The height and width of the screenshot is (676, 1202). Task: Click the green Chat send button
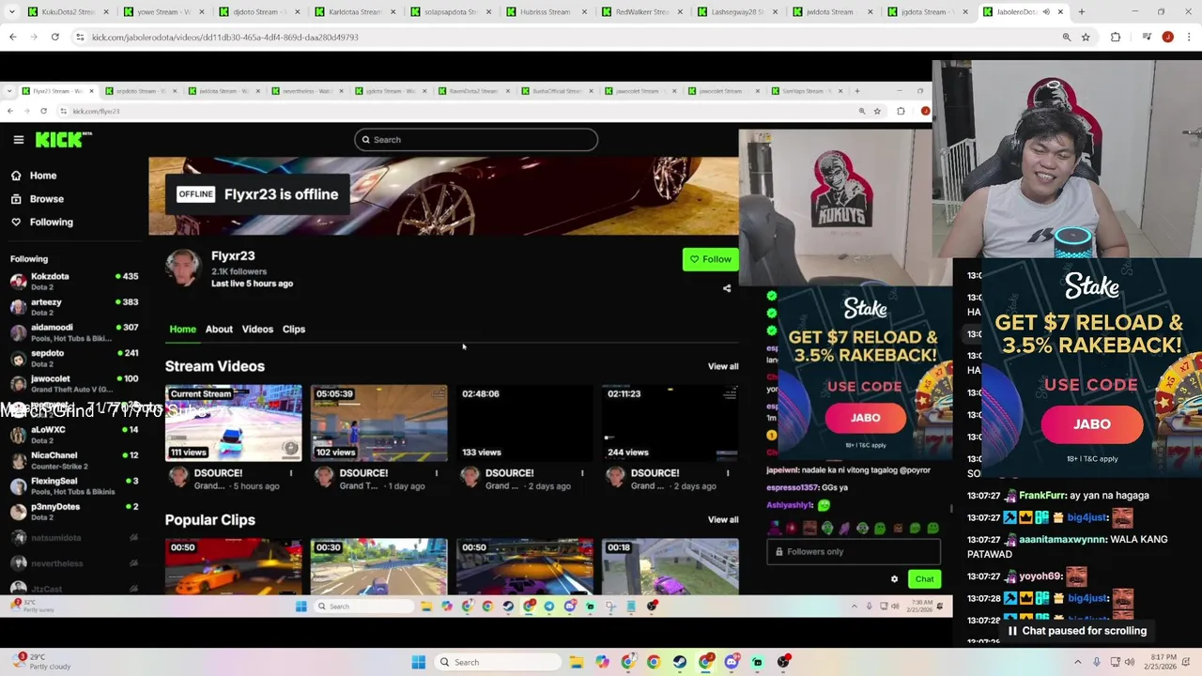click(x=924, y=579)
